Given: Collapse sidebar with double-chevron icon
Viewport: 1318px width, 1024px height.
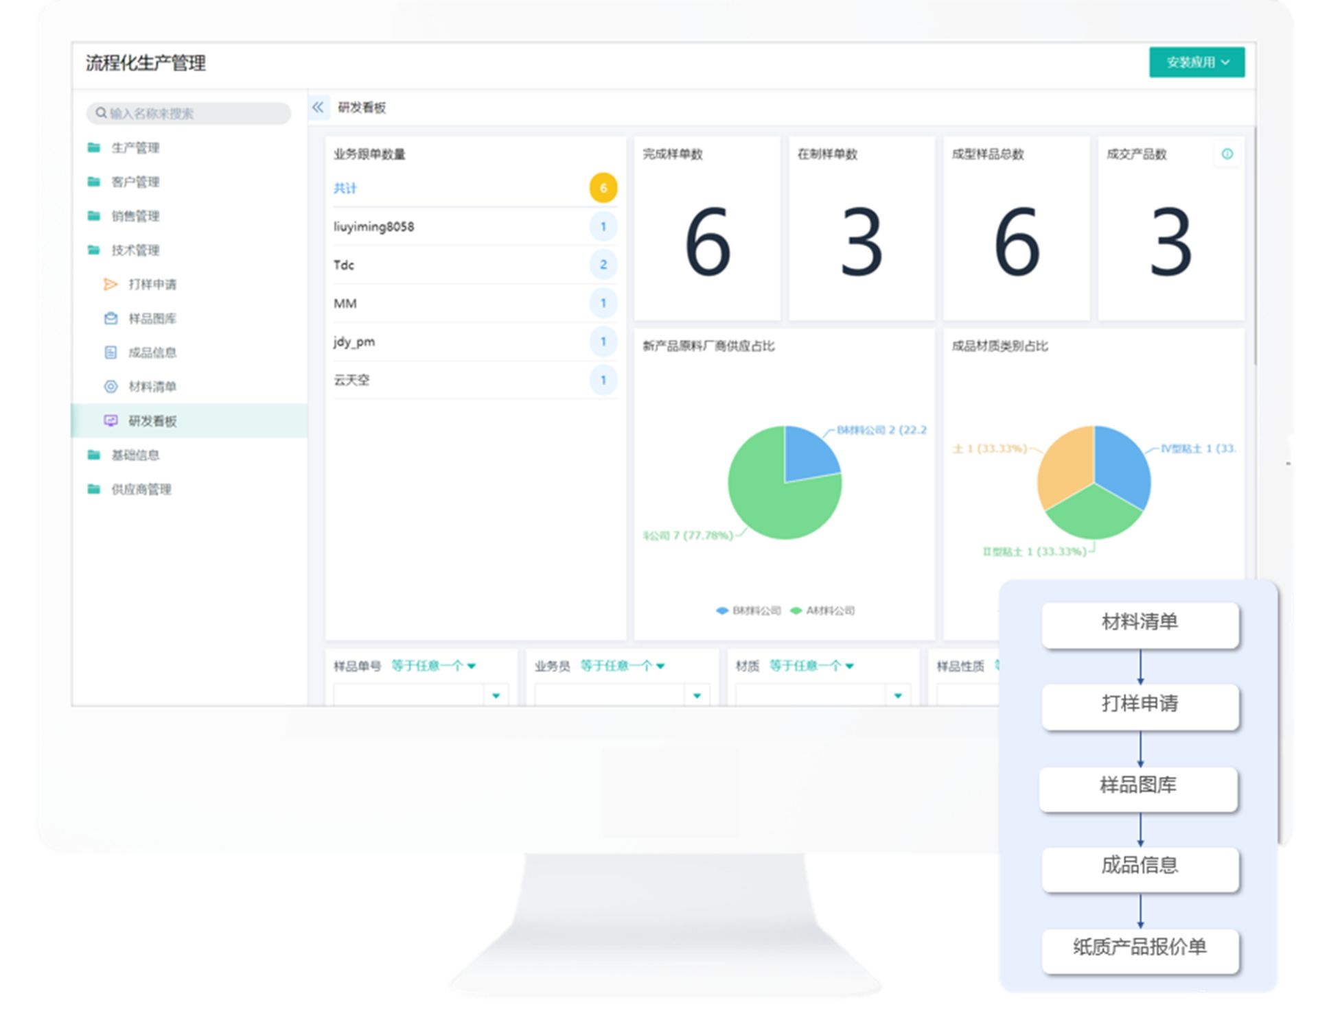Looking at the screenshot, I should tap(318, 107).
